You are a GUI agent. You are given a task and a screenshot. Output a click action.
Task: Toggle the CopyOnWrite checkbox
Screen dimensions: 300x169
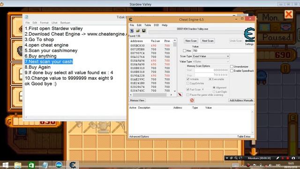point(188,84)
